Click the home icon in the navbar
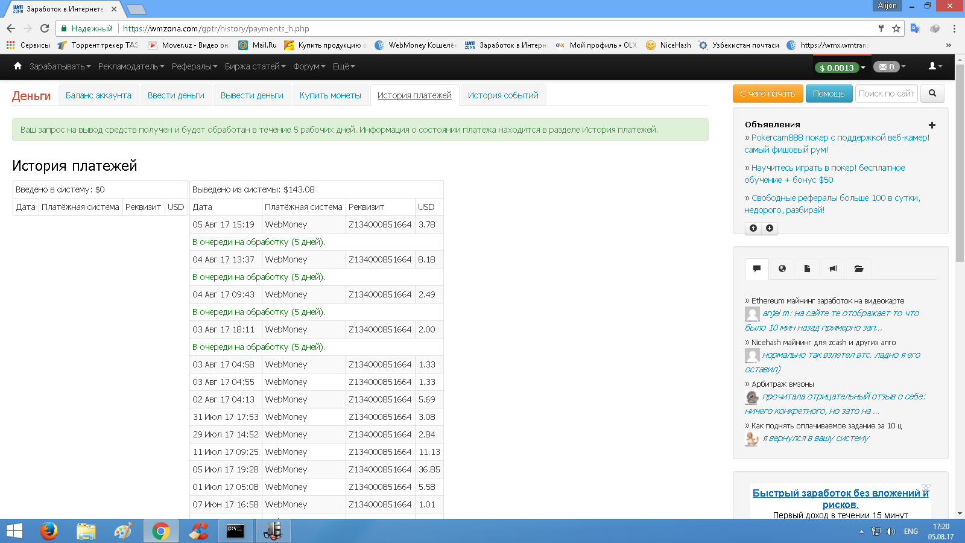The height and width of the screenshot is (543, 965). [x=17, y=66]
